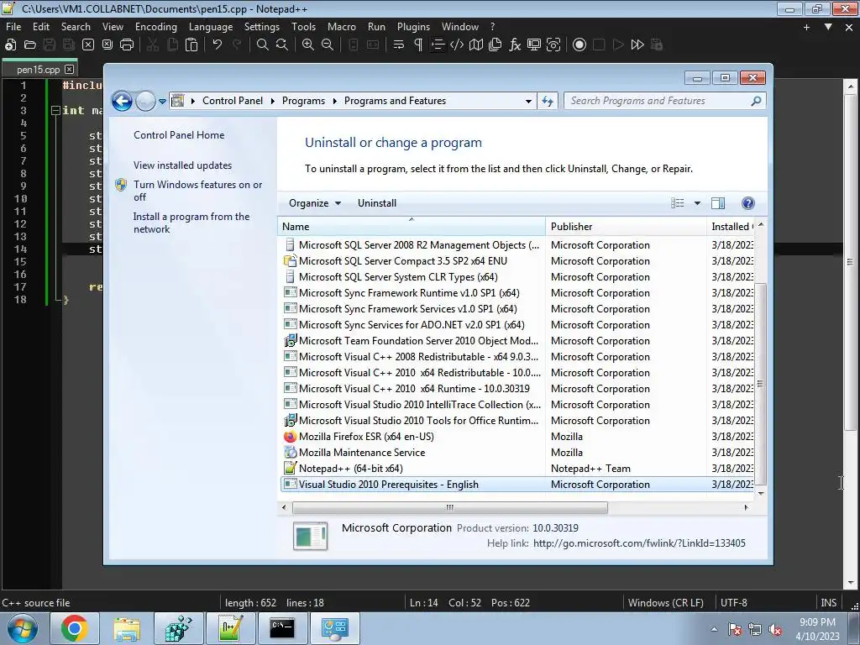
Task: Click the Undo arrow icon in Notepad++
Action: point(218,45)
